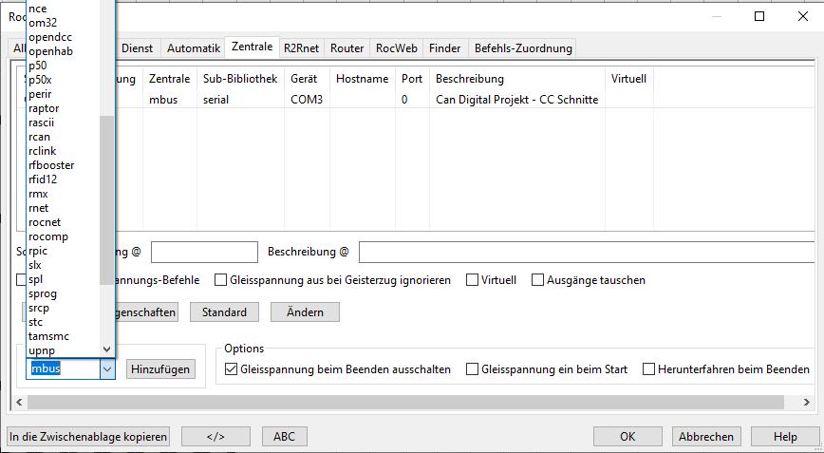Choose opendcc in the dropdown list
Image resolution: width=824 pixels, height=453 pixels.
tap(50, 37)
